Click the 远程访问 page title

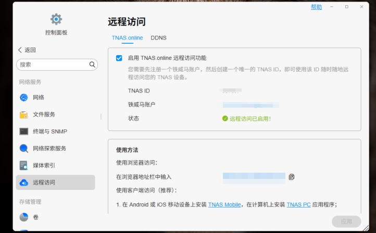tap(127, 22)
